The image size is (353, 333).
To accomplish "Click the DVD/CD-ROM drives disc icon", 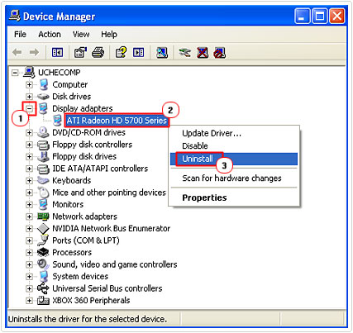I will click(x=43, y=132).
